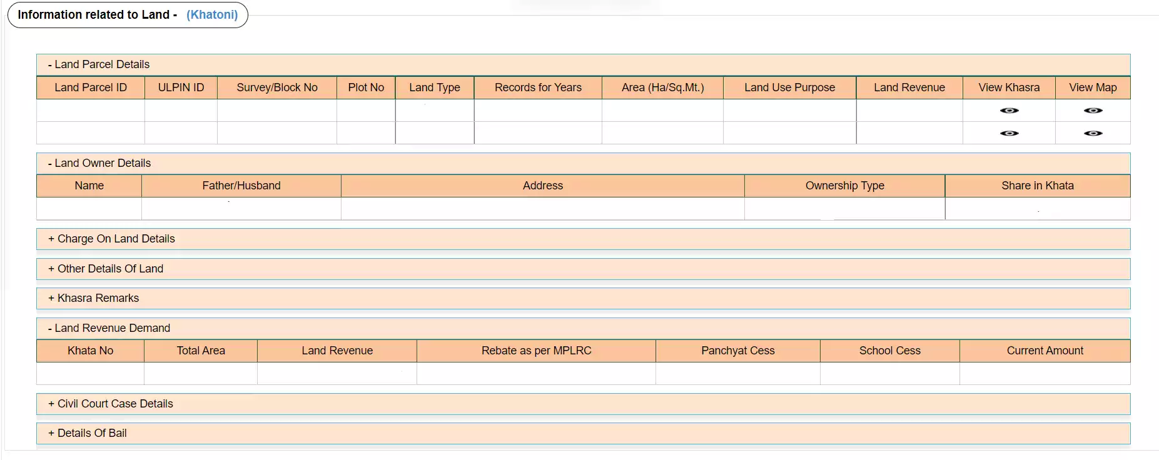
Task: Select the Total Area column header
Action: tap(201, 351)
